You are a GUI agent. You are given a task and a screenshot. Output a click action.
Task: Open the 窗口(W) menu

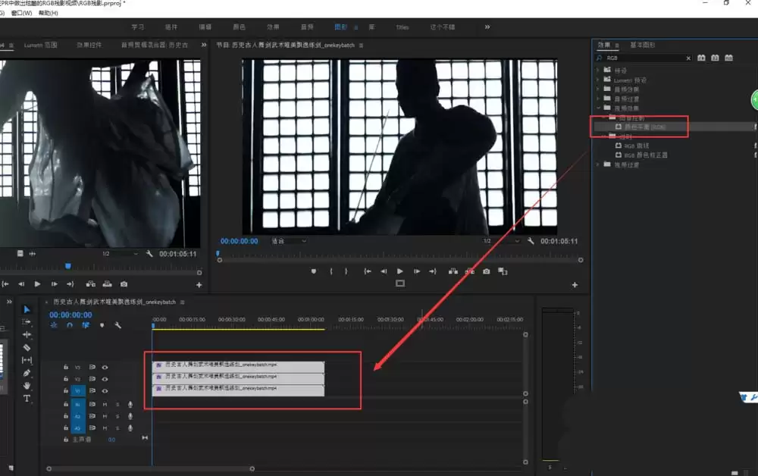coord(21,13)
